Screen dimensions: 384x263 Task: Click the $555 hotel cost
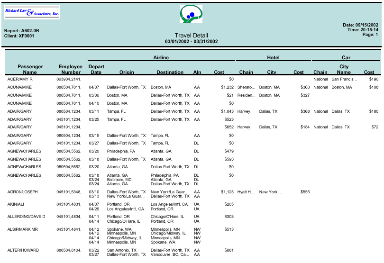(x=305, y=192)
